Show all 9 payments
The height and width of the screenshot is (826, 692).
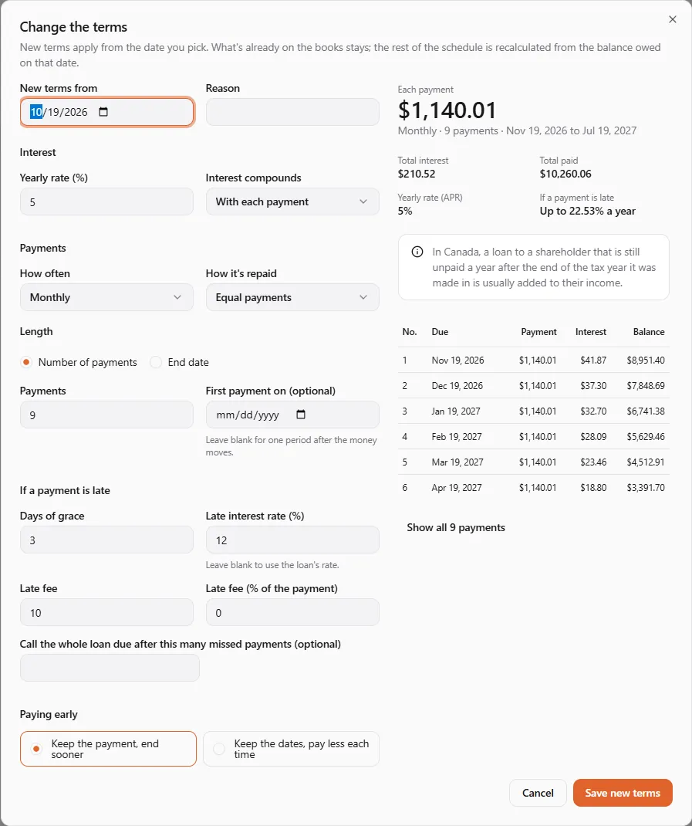[x=455, y=527]
